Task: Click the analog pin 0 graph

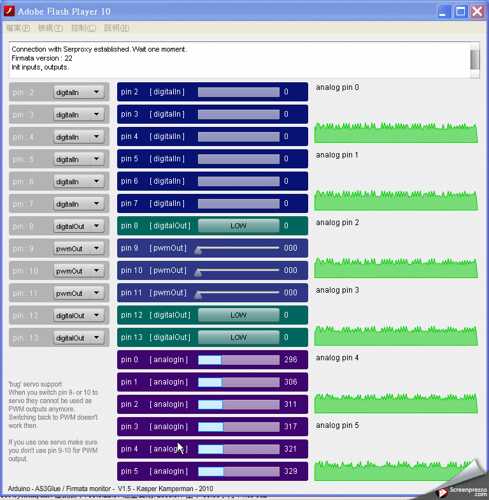Action: pos(396,133)
